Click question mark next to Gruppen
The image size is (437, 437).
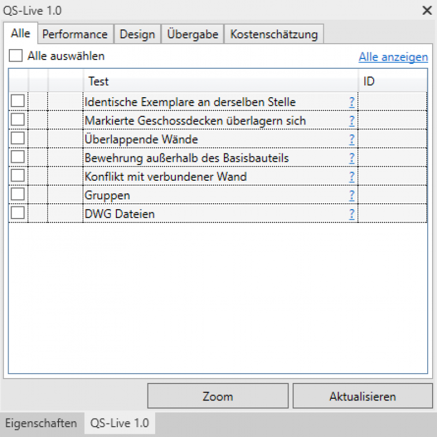tap(352, 196)
